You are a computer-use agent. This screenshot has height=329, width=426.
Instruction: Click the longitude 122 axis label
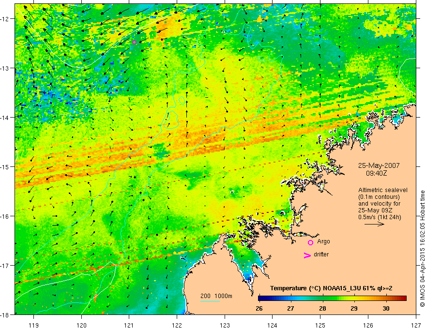click(177, 325)
